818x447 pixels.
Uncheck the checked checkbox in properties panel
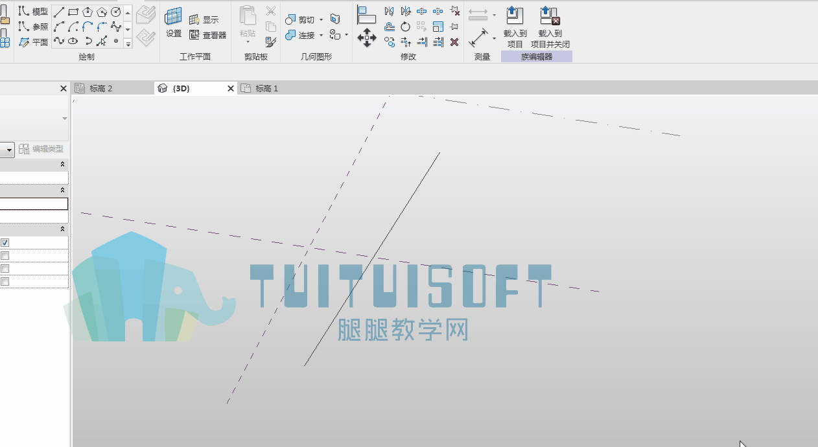point(5,242)
